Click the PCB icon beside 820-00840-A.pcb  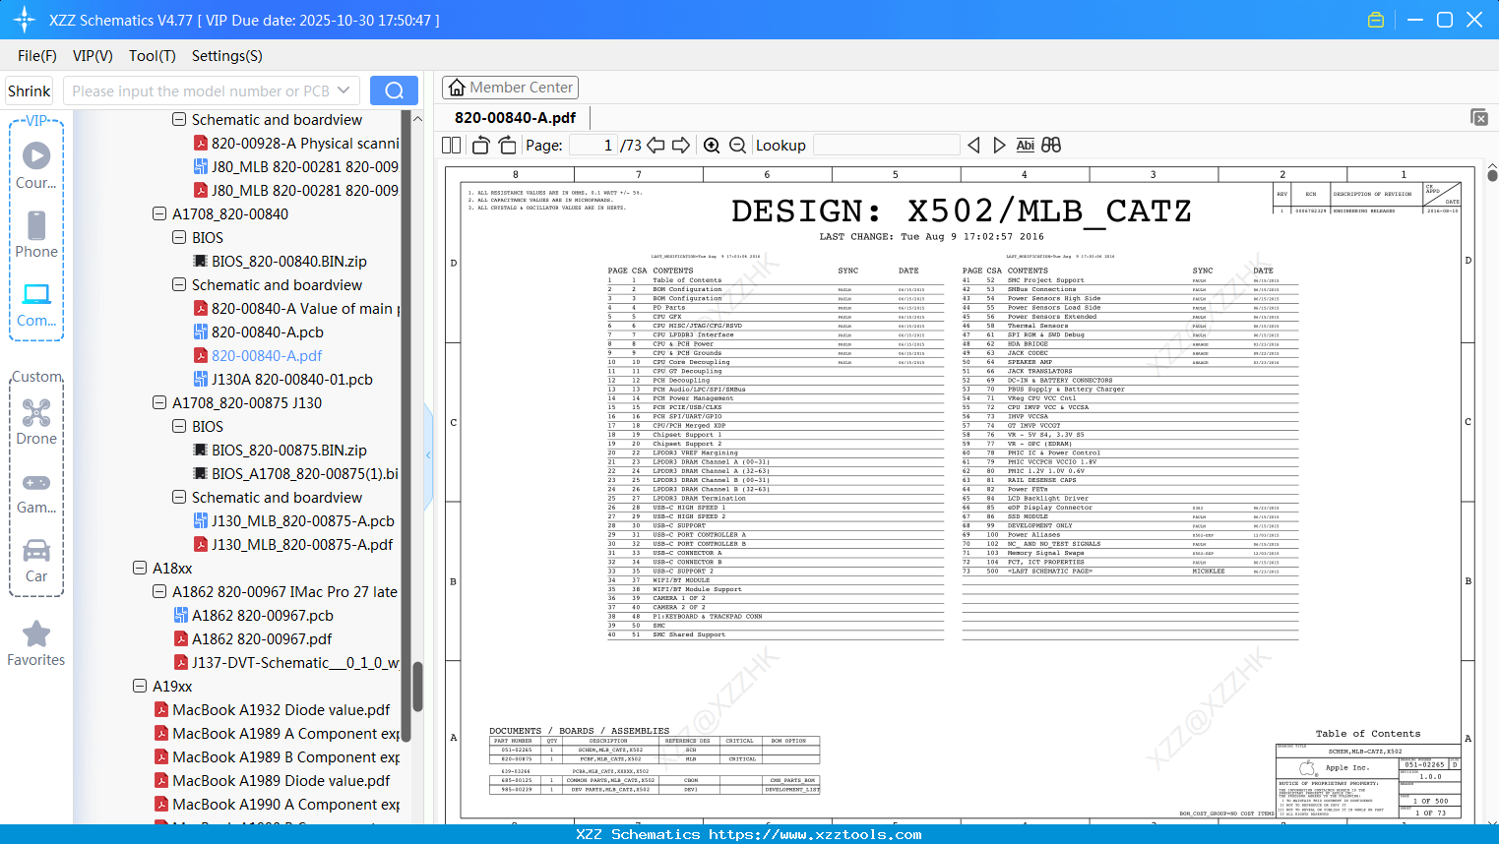click(201, 332)
